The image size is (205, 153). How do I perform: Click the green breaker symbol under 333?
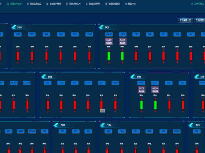click(141, 105)
